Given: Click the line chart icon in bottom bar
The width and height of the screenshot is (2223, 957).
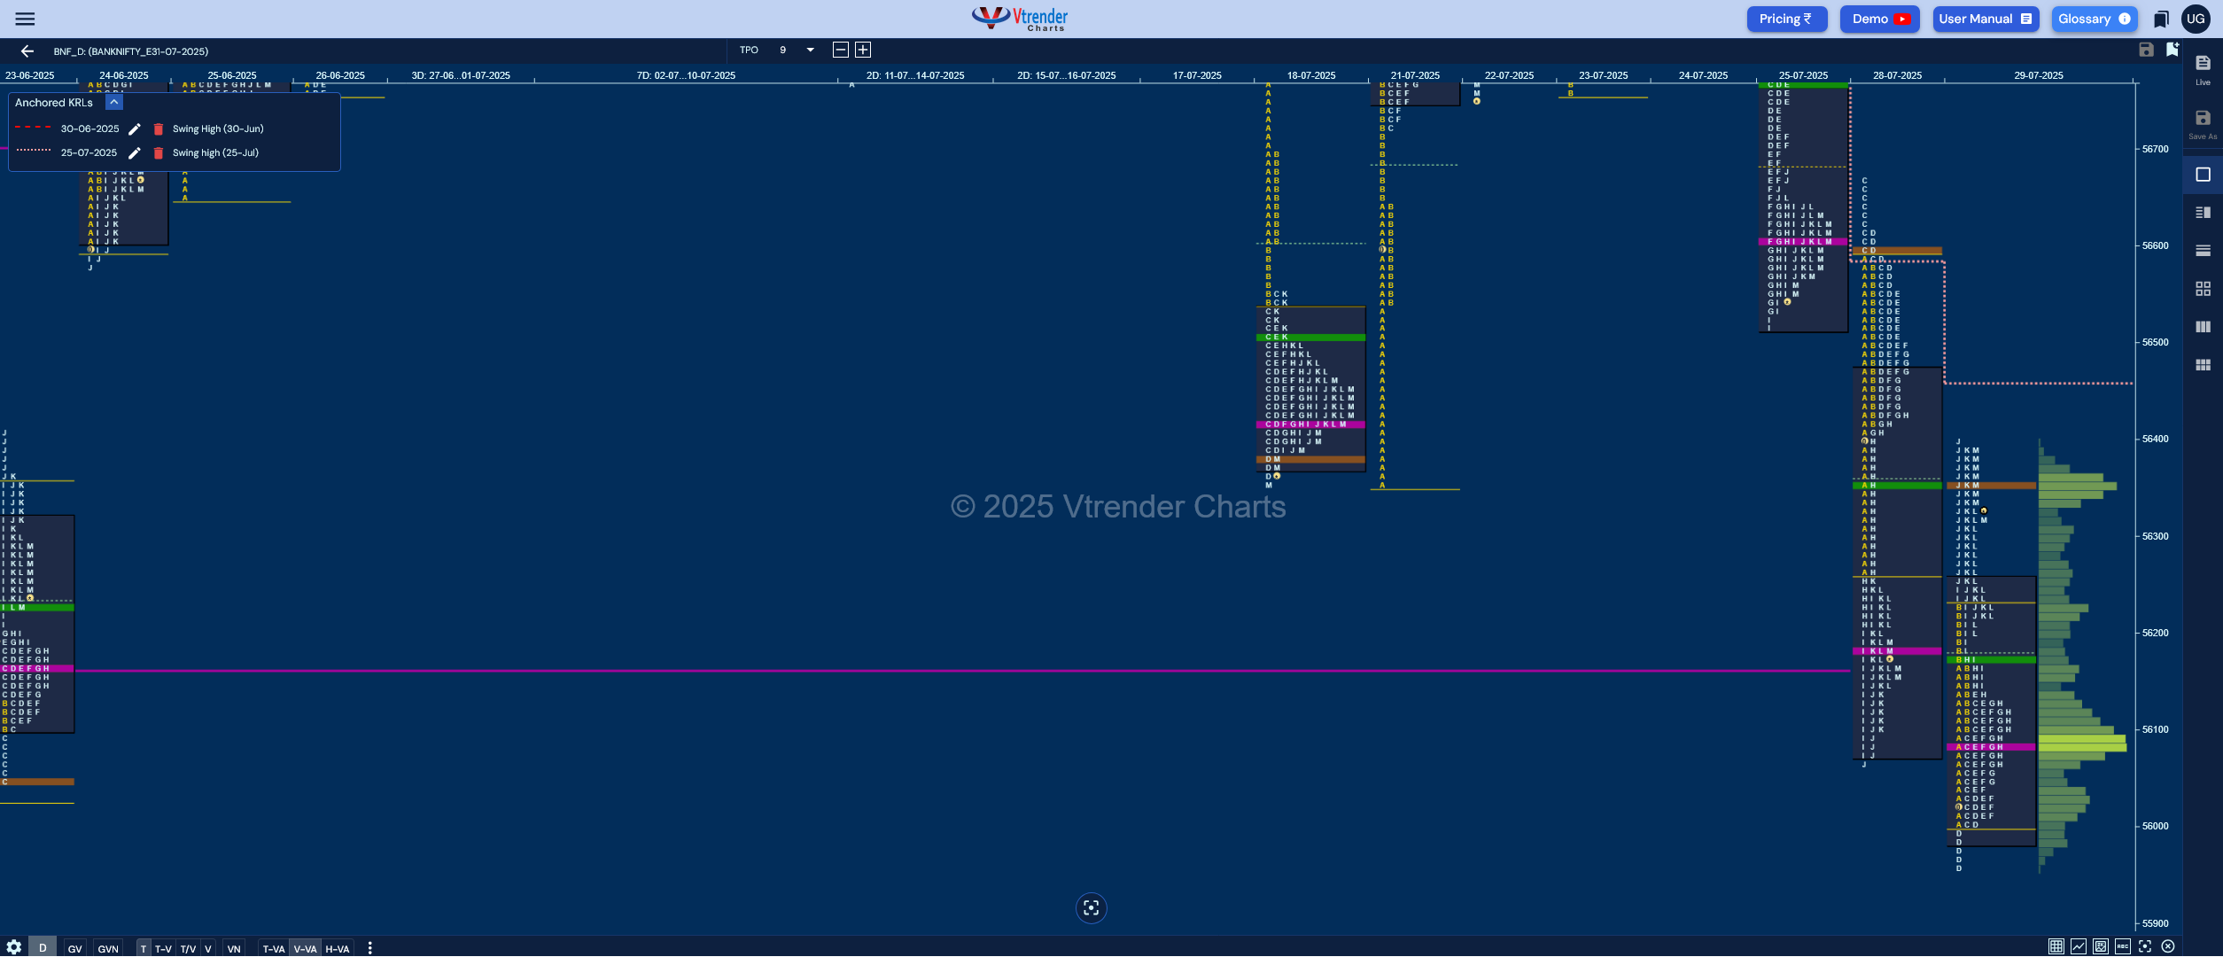Looking at the screenshot, I should (x=2078, y=946).
